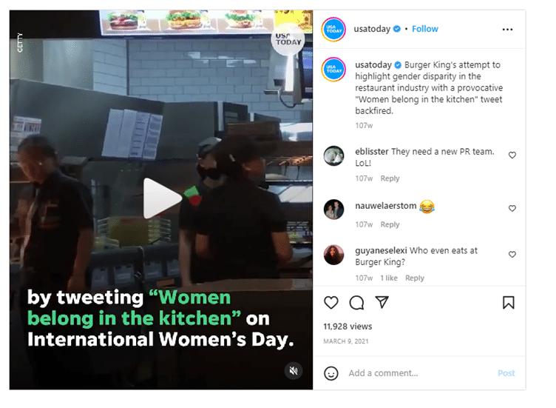Click the Add a comment field
The image size is (556, 408).
[419, 373]
